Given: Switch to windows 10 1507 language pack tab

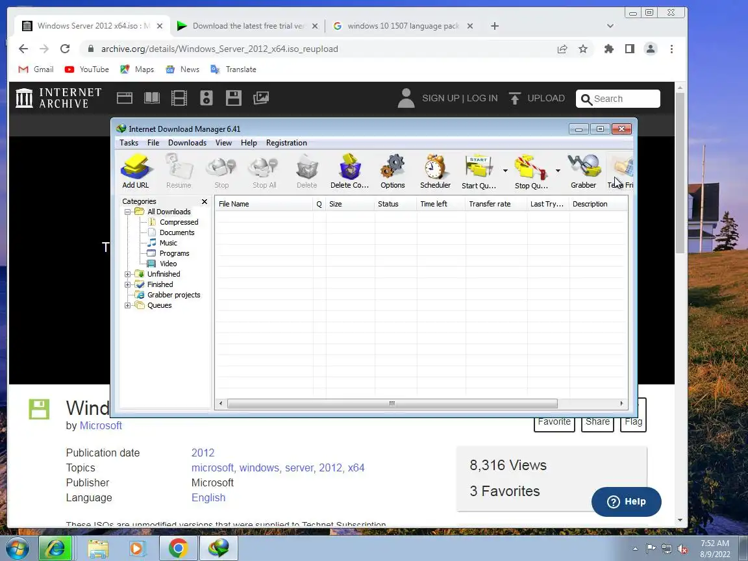Looking at the screenshot, I should (403, 26).
